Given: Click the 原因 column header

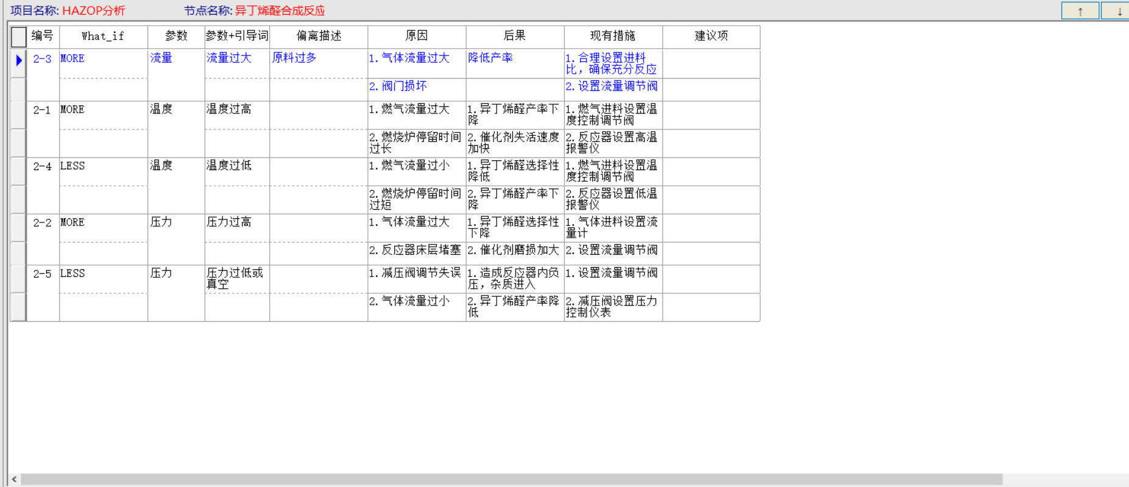Looking at the screenshot, I should [x=417, y=36].
